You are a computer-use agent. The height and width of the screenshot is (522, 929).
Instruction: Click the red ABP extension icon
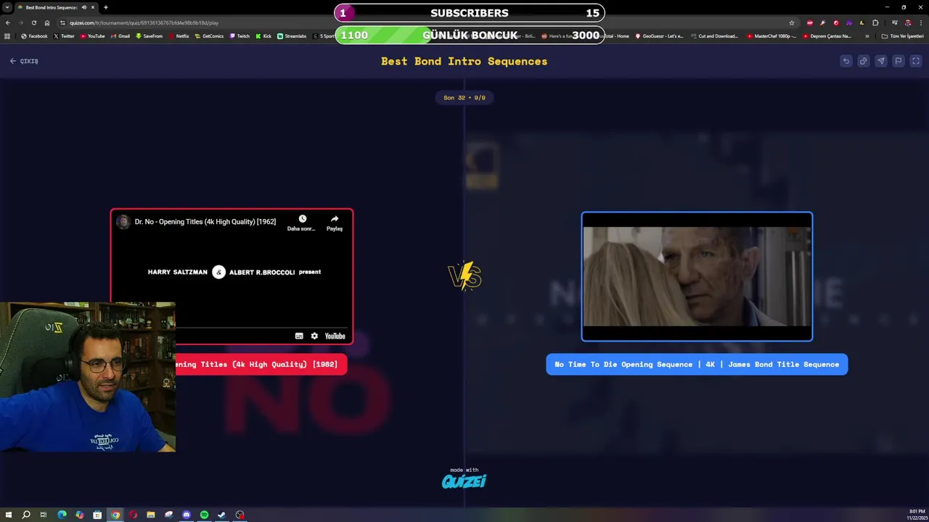[809, 22]
